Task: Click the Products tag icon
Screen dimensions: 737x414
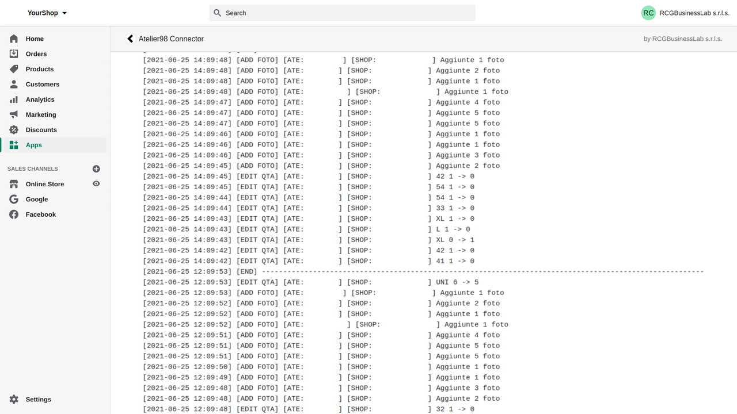Action: point(14,69)
